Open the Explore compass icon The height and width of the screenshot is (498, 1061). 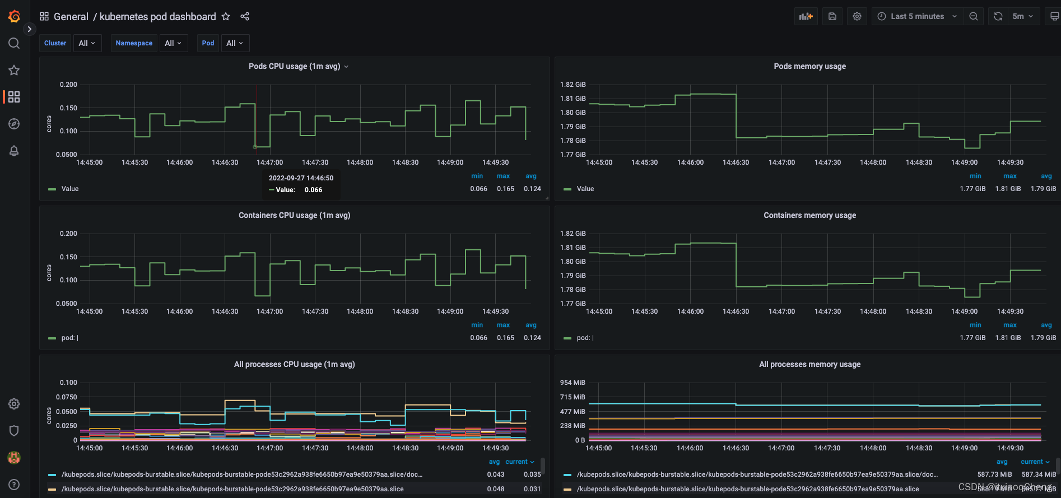point(14,124)
